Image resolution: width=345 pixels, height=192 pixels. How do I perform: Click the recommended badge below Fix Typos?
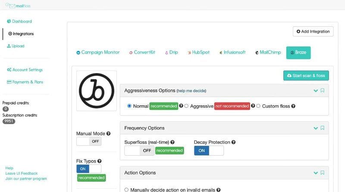(91, 178)
